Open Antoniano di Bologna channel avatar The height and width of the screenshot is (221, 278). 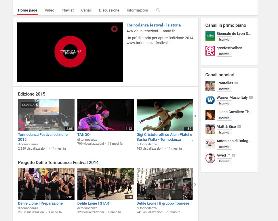pos(210,144)
